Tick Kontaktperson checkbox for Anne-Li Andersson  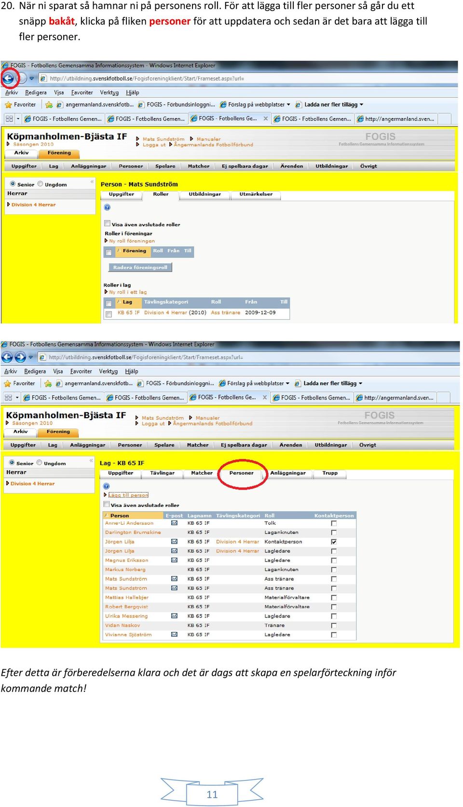coord(334,523)
